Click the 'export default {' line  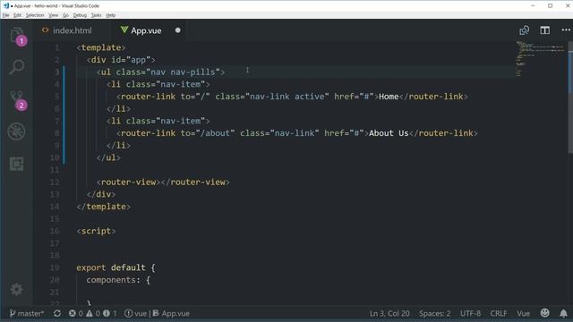pos(115,267)
